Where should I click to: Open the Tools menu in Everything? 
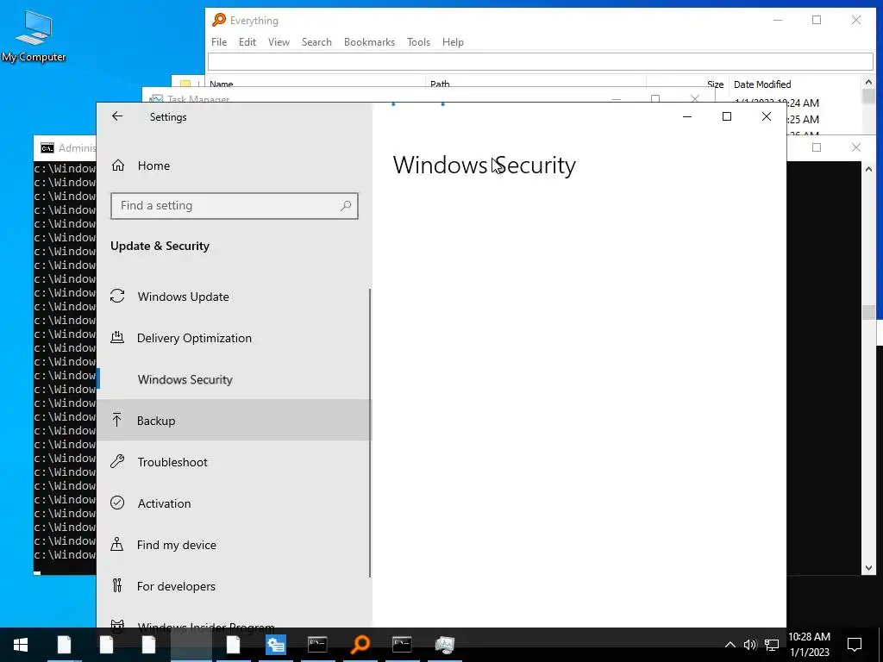tap(418, 42)
